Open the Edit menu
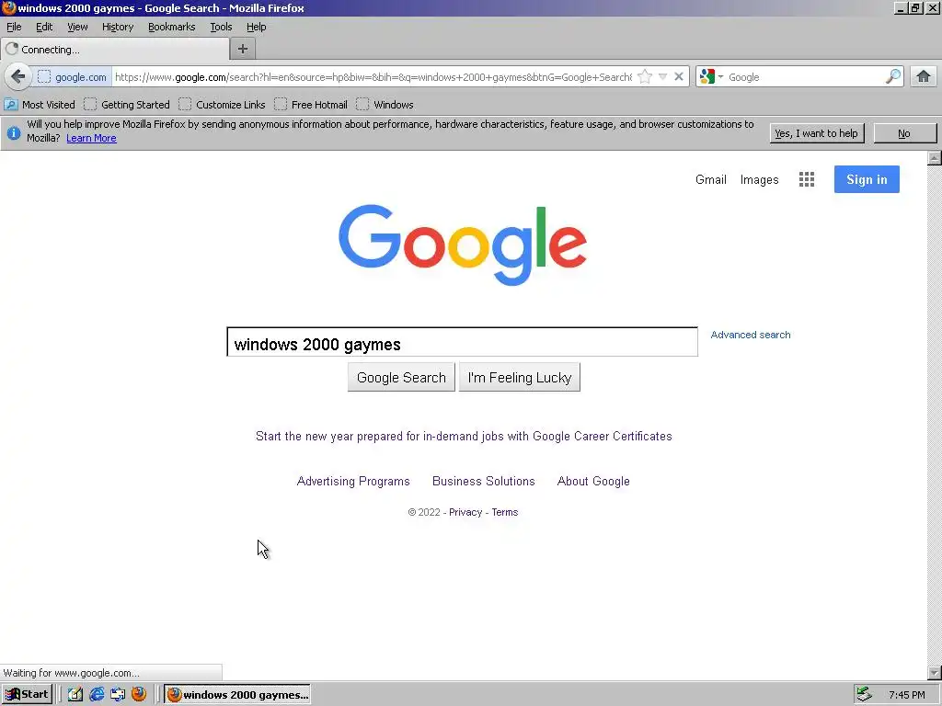 (x=44, y=27)
